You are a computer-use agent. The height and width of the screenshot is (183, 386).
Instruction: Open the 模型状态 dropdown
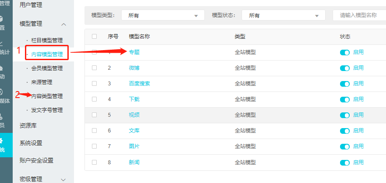click(x=283, y=15)
